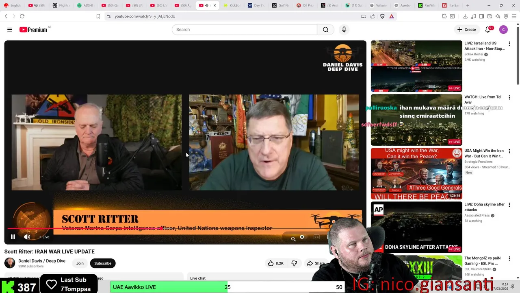Subscribe to Daniel Davis / Deep Dive

[x=103, y=263]
